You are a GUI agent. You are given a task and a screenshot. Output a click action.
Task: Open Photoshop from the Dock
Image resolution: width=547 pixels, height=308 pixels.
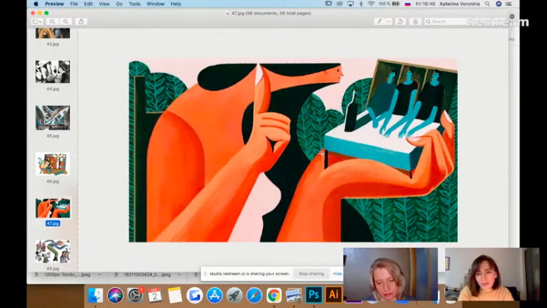click(x=314, y=295)
